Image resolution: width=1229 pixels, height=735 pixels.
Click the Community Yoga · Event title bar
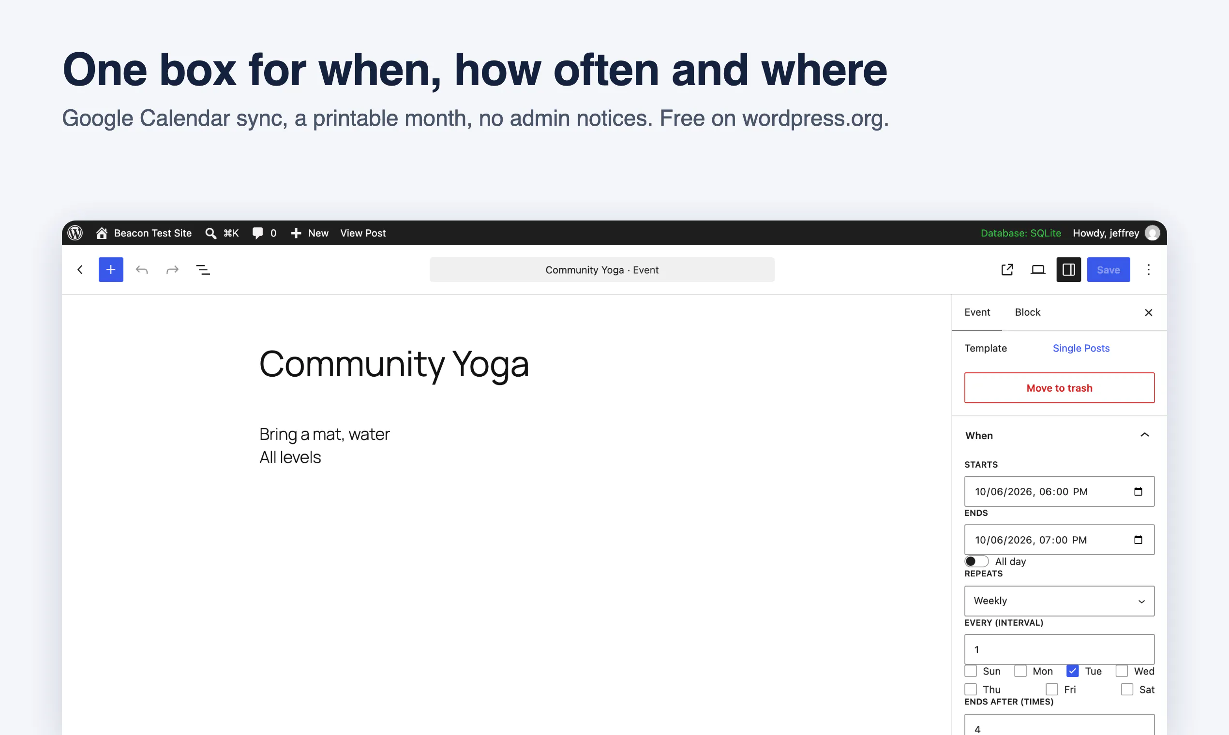(602, 269)
